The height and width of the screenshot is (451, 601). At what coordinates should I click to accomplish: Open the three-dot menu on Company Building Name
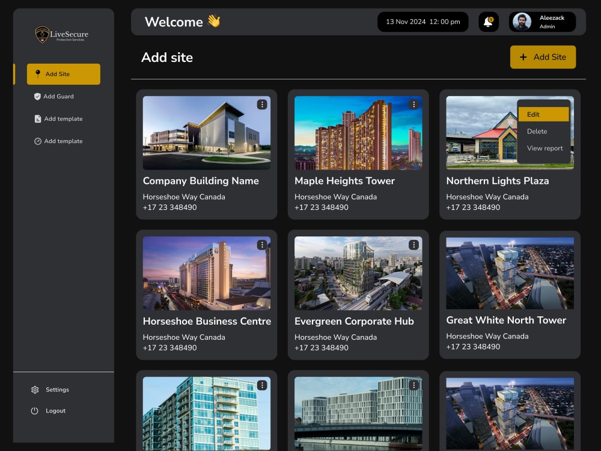point(262,104)
